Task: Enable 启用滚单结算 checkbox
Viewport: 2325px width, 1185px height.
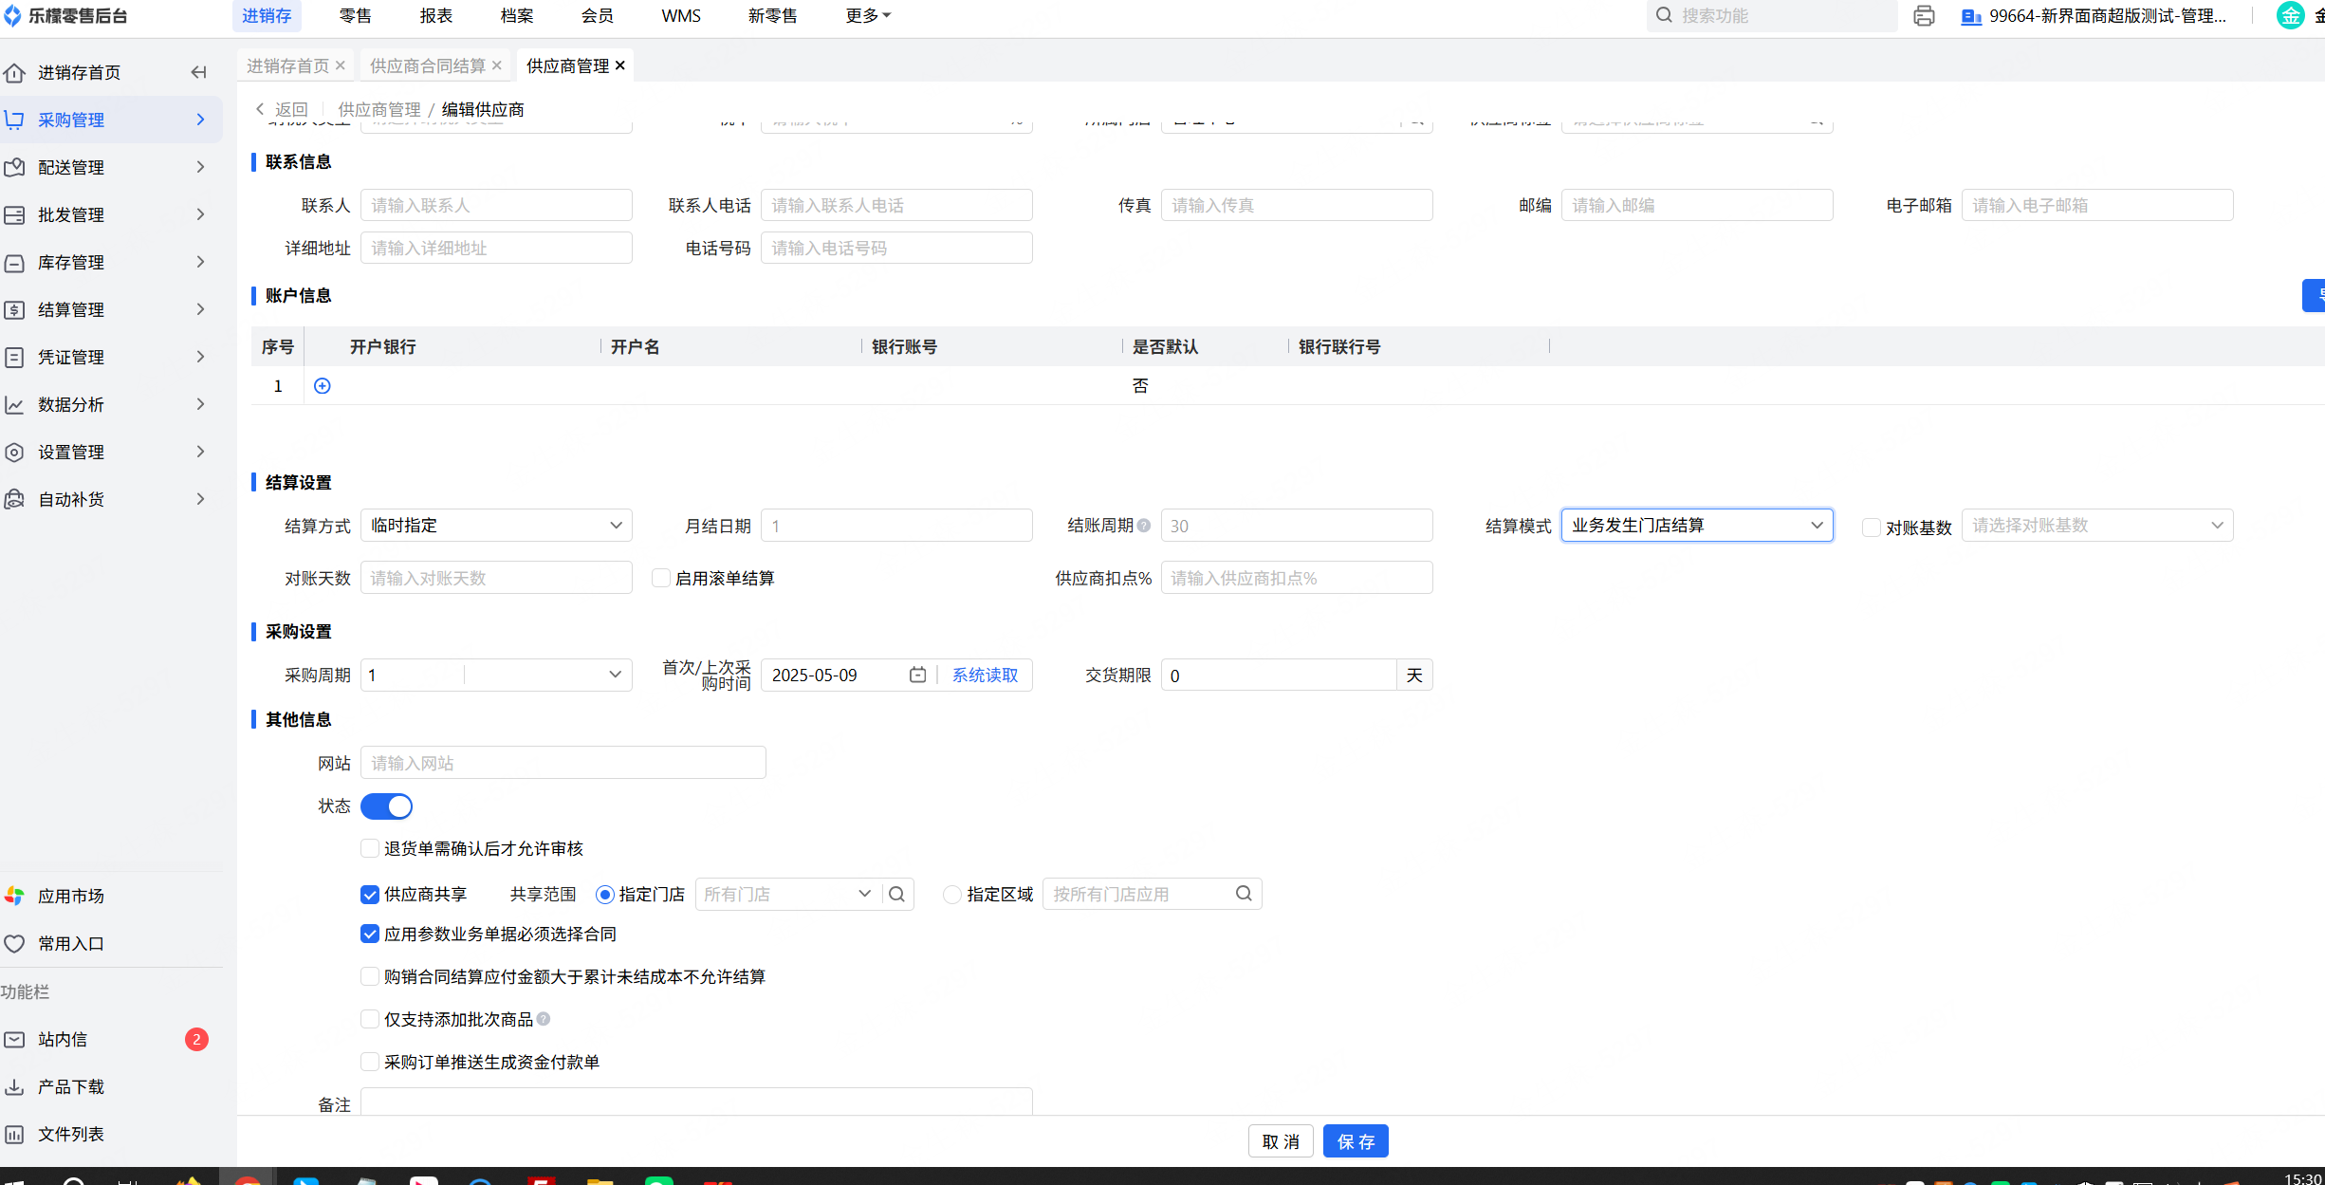Action: point(661,578)
